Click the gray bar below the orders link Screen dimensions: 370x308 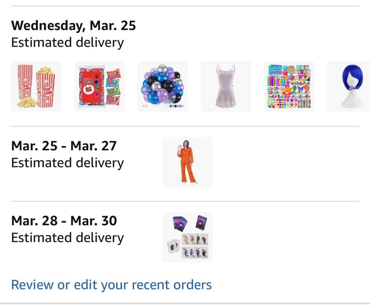[185, 304]
